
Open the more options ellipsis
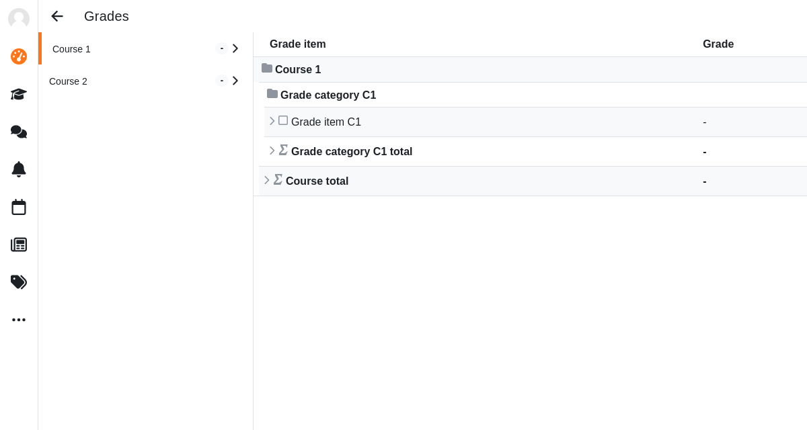(19, 320)
